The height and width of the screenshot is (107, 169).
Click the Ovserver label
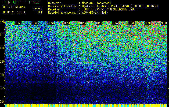click(55, 3)
